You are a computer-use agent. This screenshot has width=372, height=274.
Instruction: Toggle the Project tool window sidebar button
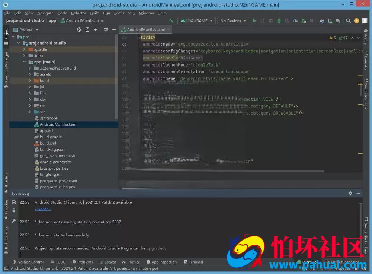(6, 36)
